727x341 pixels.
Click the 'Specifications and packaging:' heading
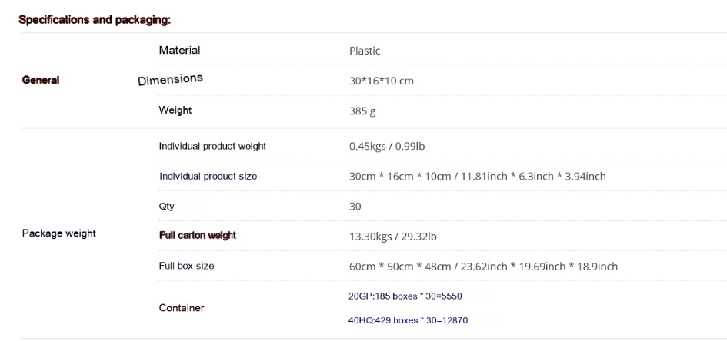[x=95, y=20]
